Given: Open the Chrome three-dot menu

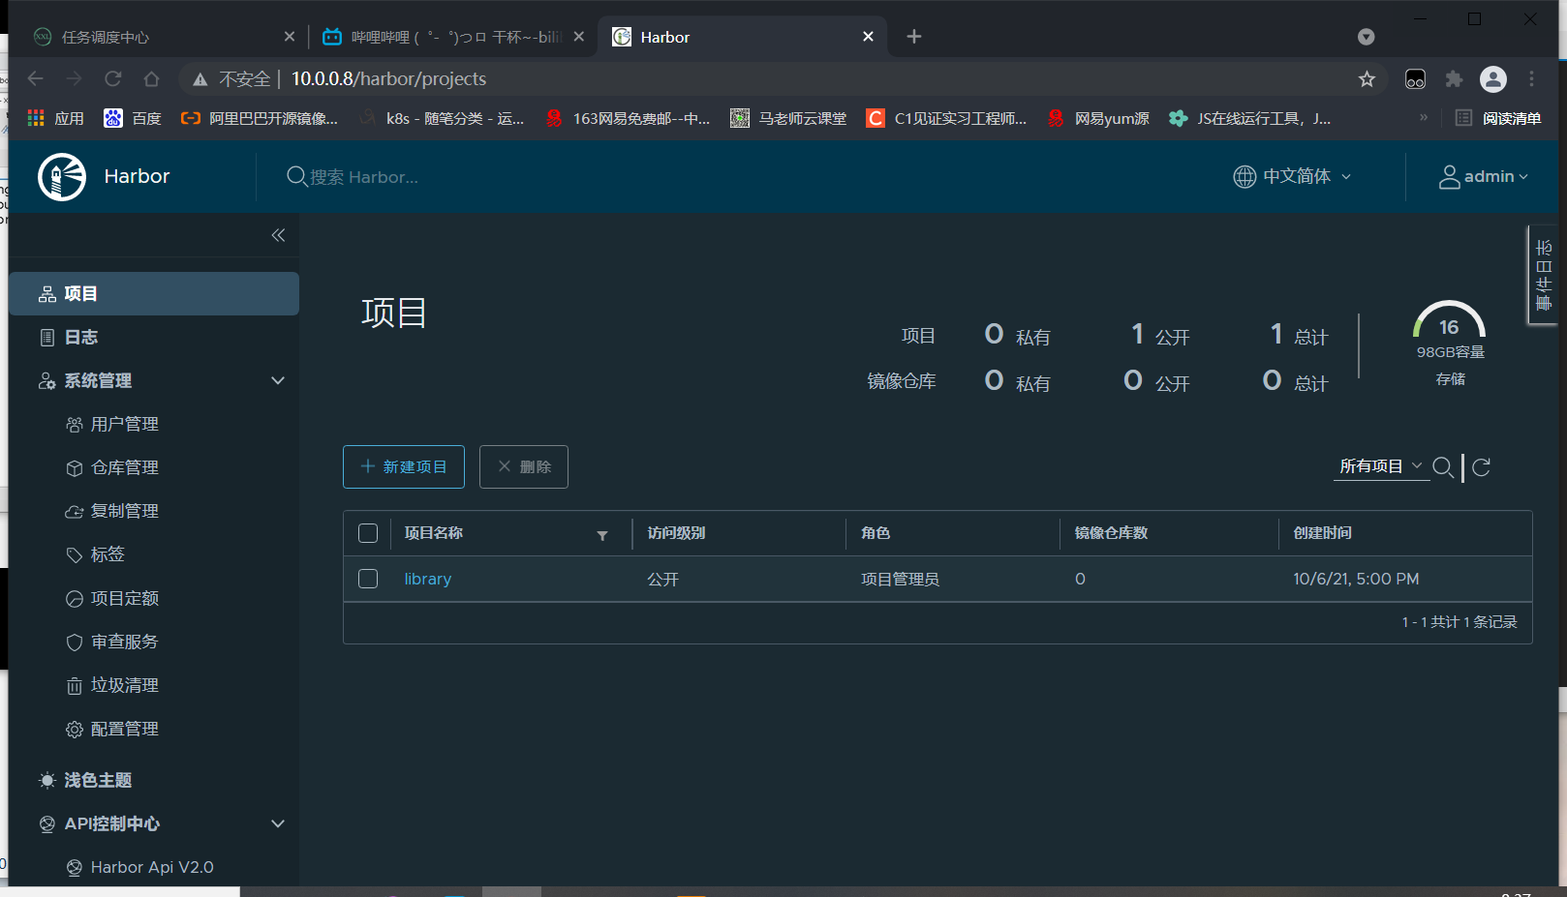Looking at the screenshot, I should (x=1531, y=79).
